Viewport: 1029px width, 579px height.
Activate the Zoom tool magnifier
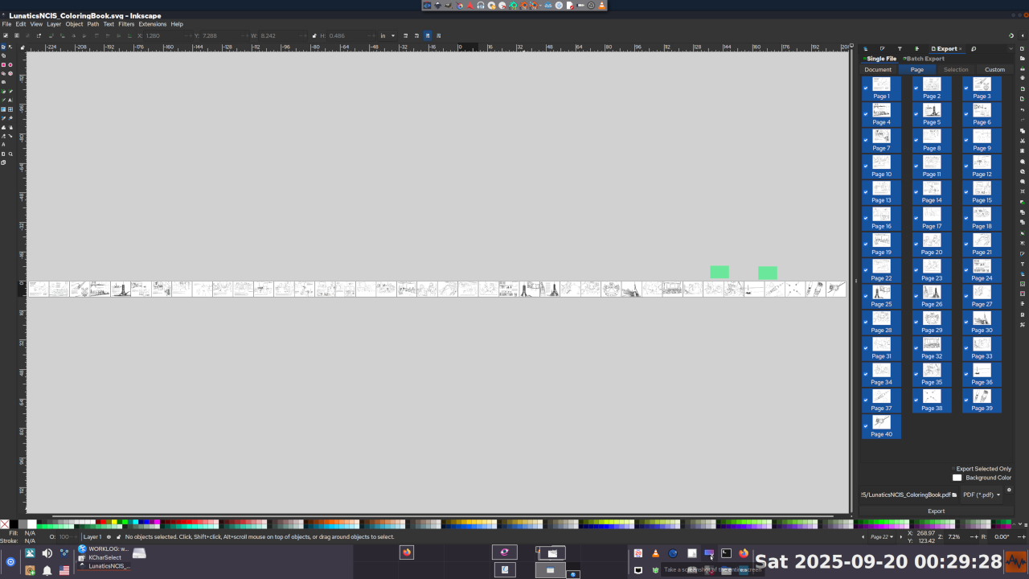pyautogui.click(x=10, y=154)
